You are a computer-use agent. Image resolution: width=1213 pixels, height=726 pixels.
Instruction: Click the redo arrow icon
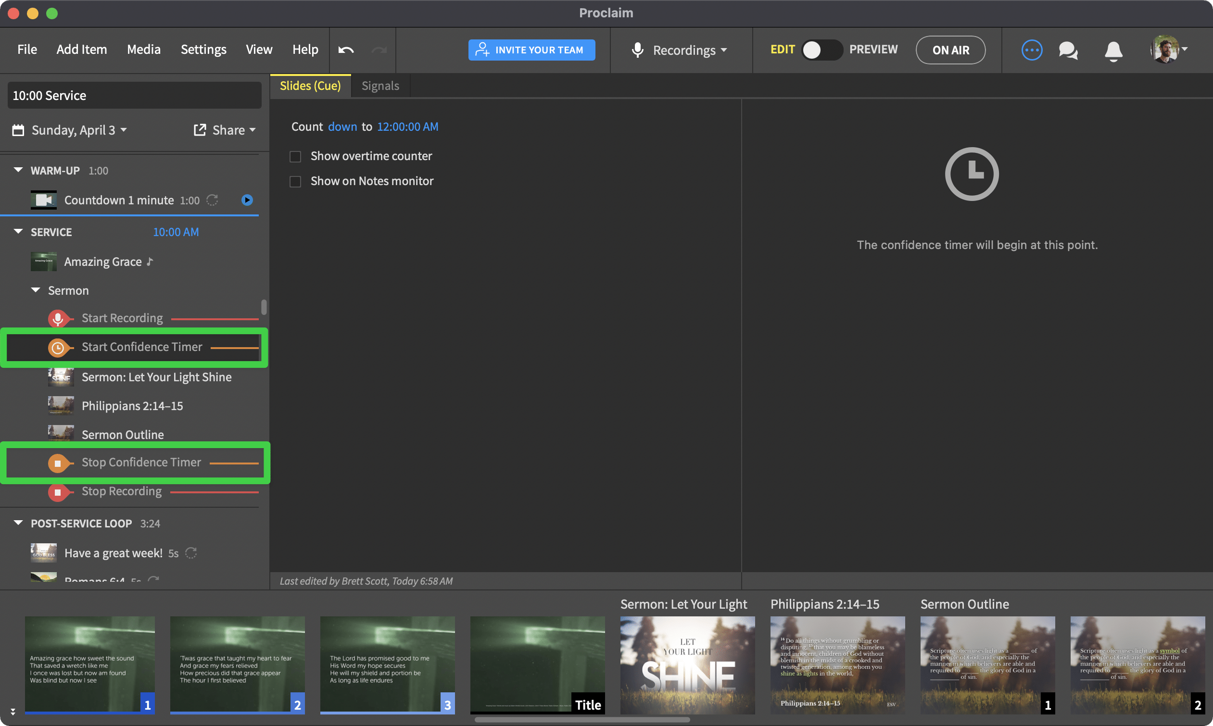pyautogui.click(x=379, y=50)
